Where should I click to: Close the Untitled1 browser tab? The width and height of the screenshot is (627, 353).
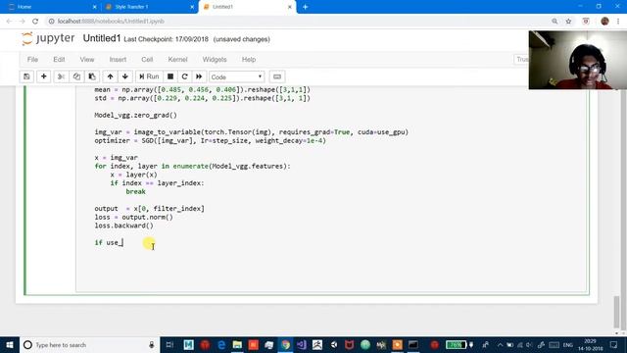point(290,7)
